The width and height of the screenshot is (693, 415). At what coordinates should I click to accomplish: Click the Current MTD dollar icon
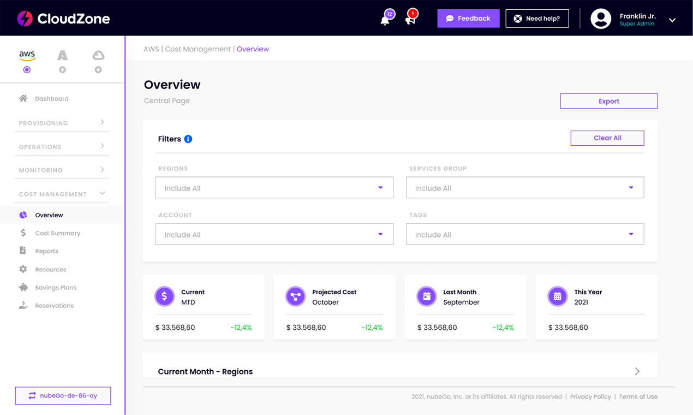click(x=165, y=297)
